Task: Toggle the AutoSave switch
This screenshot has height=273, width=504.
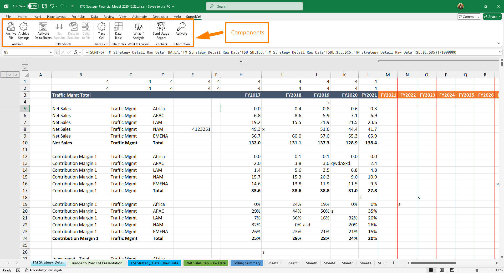Action: tap(33, 6)
